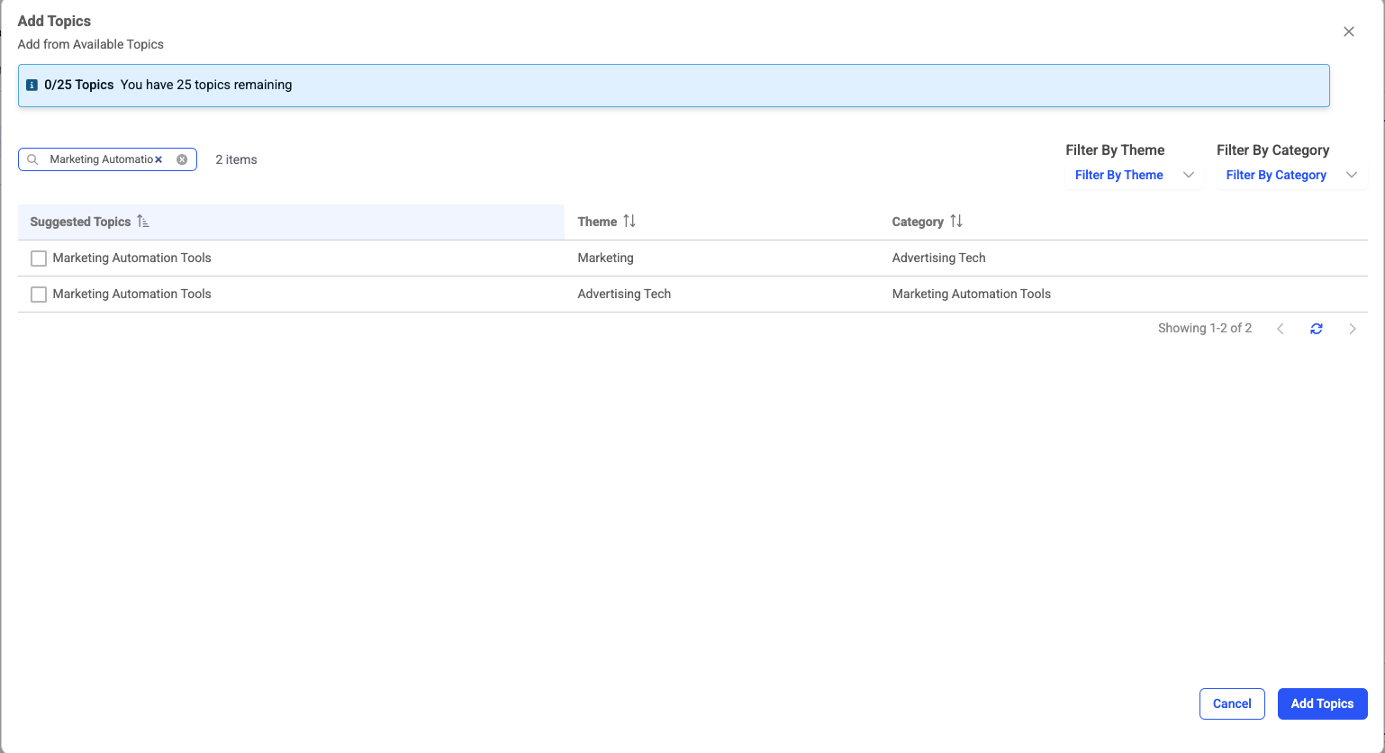Click the Marketing Automation Tools category cell

click(x=971, y=294)
